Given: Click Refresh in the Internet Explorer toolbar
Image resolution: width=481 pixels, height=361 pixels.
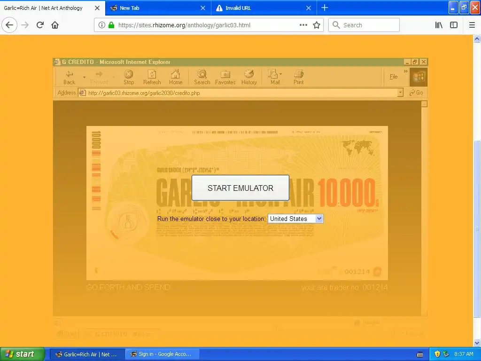Looking at the screenshot, I should 152,78.
